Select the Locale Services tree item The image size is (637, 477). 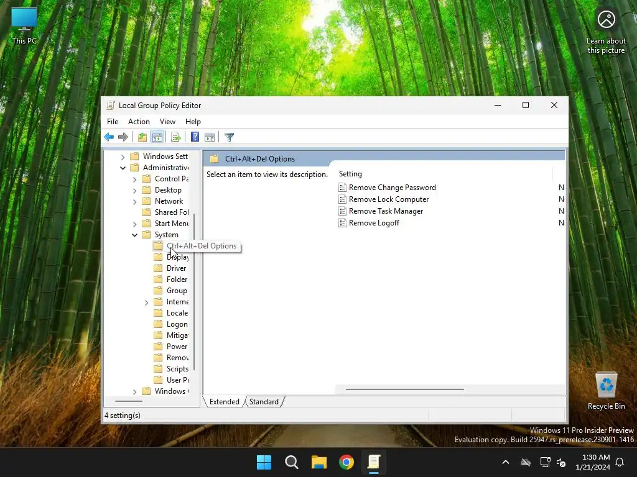click(177, 313)
